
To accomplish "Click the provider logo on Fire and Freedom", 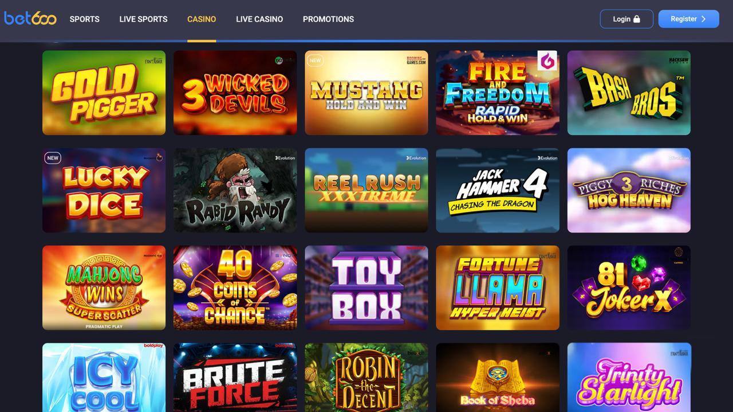I will (547, 61).
